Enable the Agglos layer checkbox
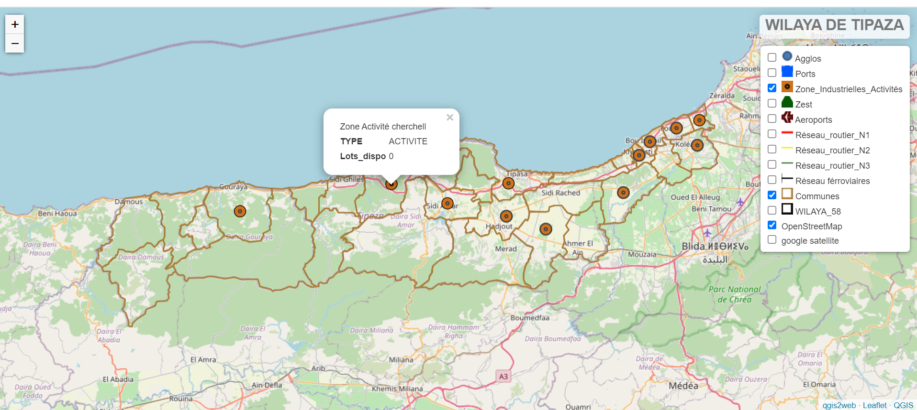Viewport: 917px width, 410px height. pyautogui.click(x=772, y=58)
